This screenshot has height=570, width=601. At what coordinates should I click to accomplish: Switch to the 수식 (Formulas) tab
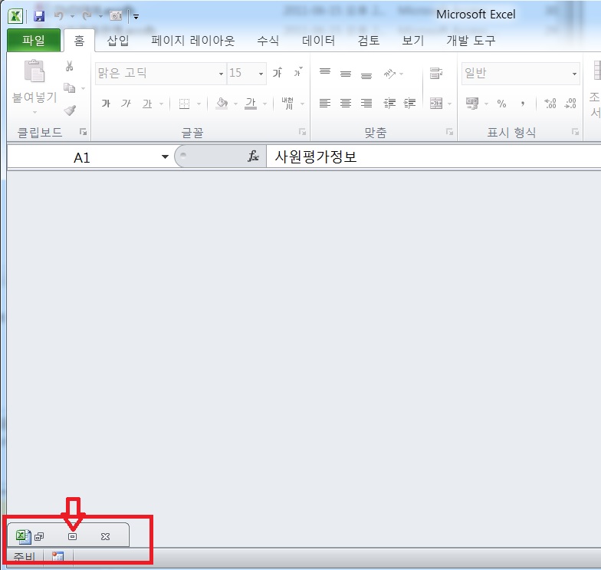(268, 41)
